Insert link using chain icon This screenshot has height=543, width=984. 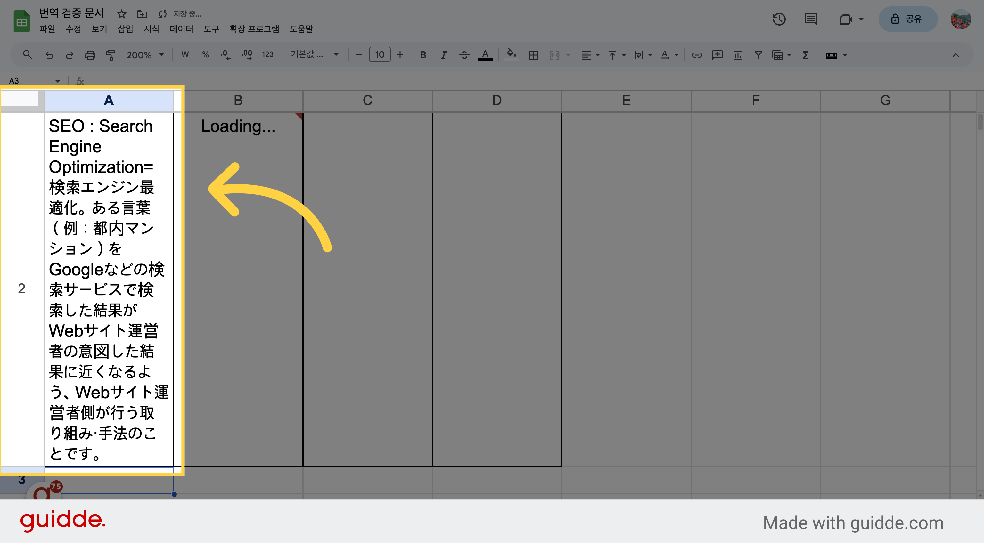(x=697, y=55)
